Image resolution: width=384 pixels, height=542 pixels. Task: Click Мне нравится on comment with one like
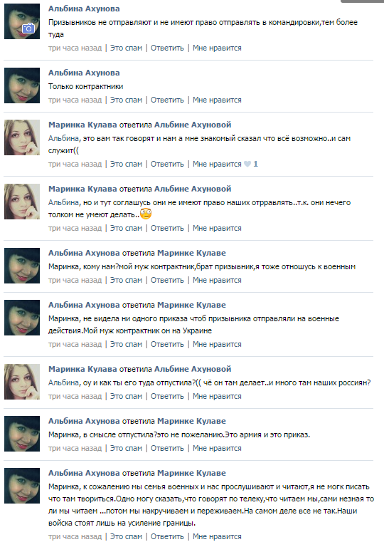pos(217,165)
